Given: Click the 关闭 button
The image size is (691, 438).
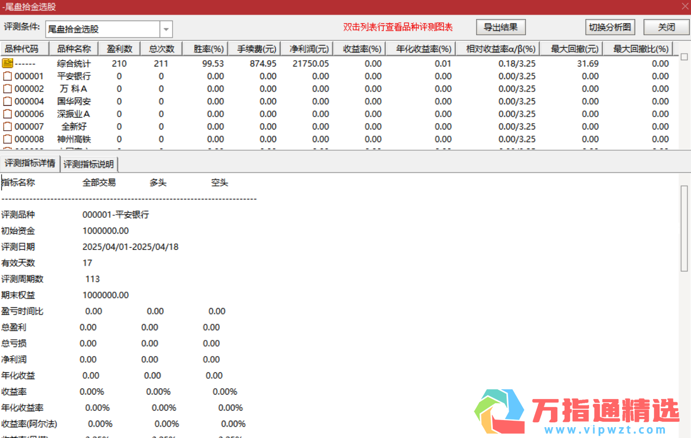Looking at the screenshot, I should click(666, 27).
